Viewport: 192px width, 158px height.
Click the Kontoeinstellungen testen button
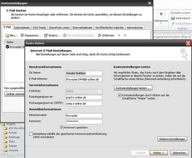[133, 88]
